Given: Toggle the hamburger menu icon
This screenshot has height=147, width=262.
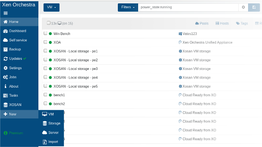Looking at the screenshot, I should 6,13.
